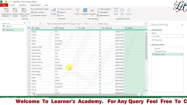Open Scientific number functions
187x105 pixels.
point(93,12)
